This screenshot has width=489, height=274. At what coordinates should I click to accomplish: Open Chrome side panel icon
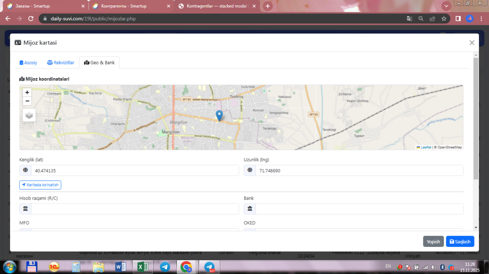coord(458,19)
